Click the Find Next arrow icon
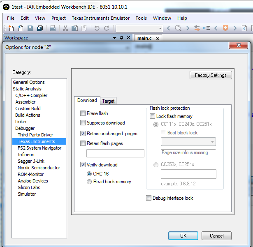Image resolution: width=253 pixels, height=247 pixels. click(188, 28)
